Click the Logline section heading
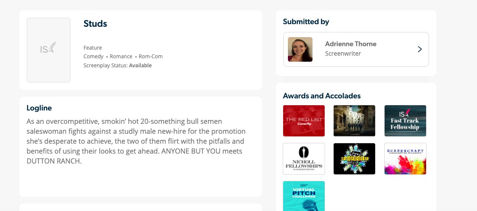Image resolution: width=477 pixels, height=211 pixels. tap(39, 108)
